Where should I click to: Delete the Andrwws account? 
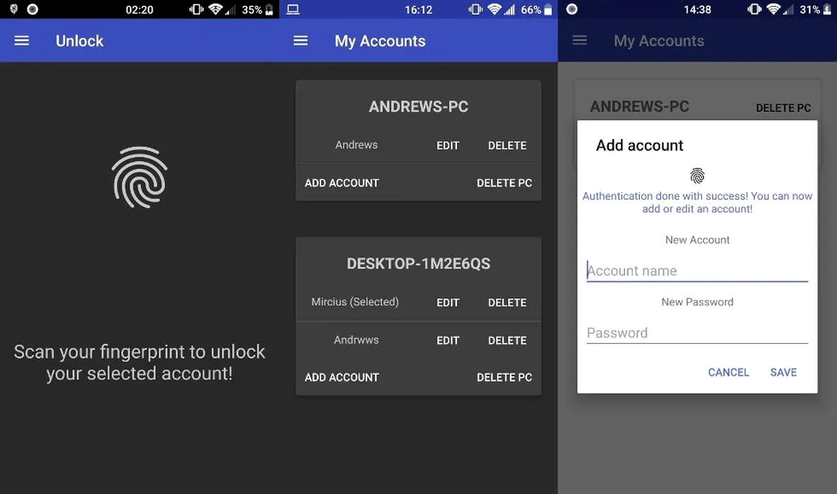(507, 340)
